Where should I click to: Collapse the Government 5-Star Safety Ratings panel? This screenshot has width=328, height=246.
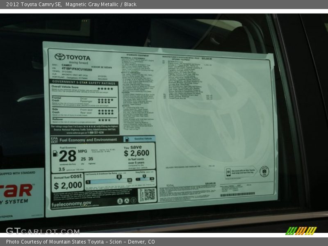(84, 82)
